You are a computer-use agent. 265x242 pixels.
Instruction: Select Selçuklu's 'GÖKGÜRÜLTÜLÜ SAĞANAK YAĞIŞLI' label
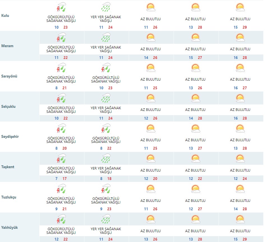click(x=61, y=110)
